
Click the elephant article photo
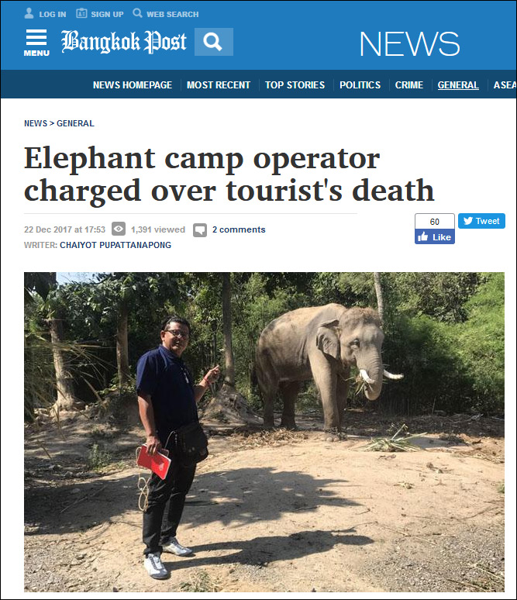click(264, 432)
